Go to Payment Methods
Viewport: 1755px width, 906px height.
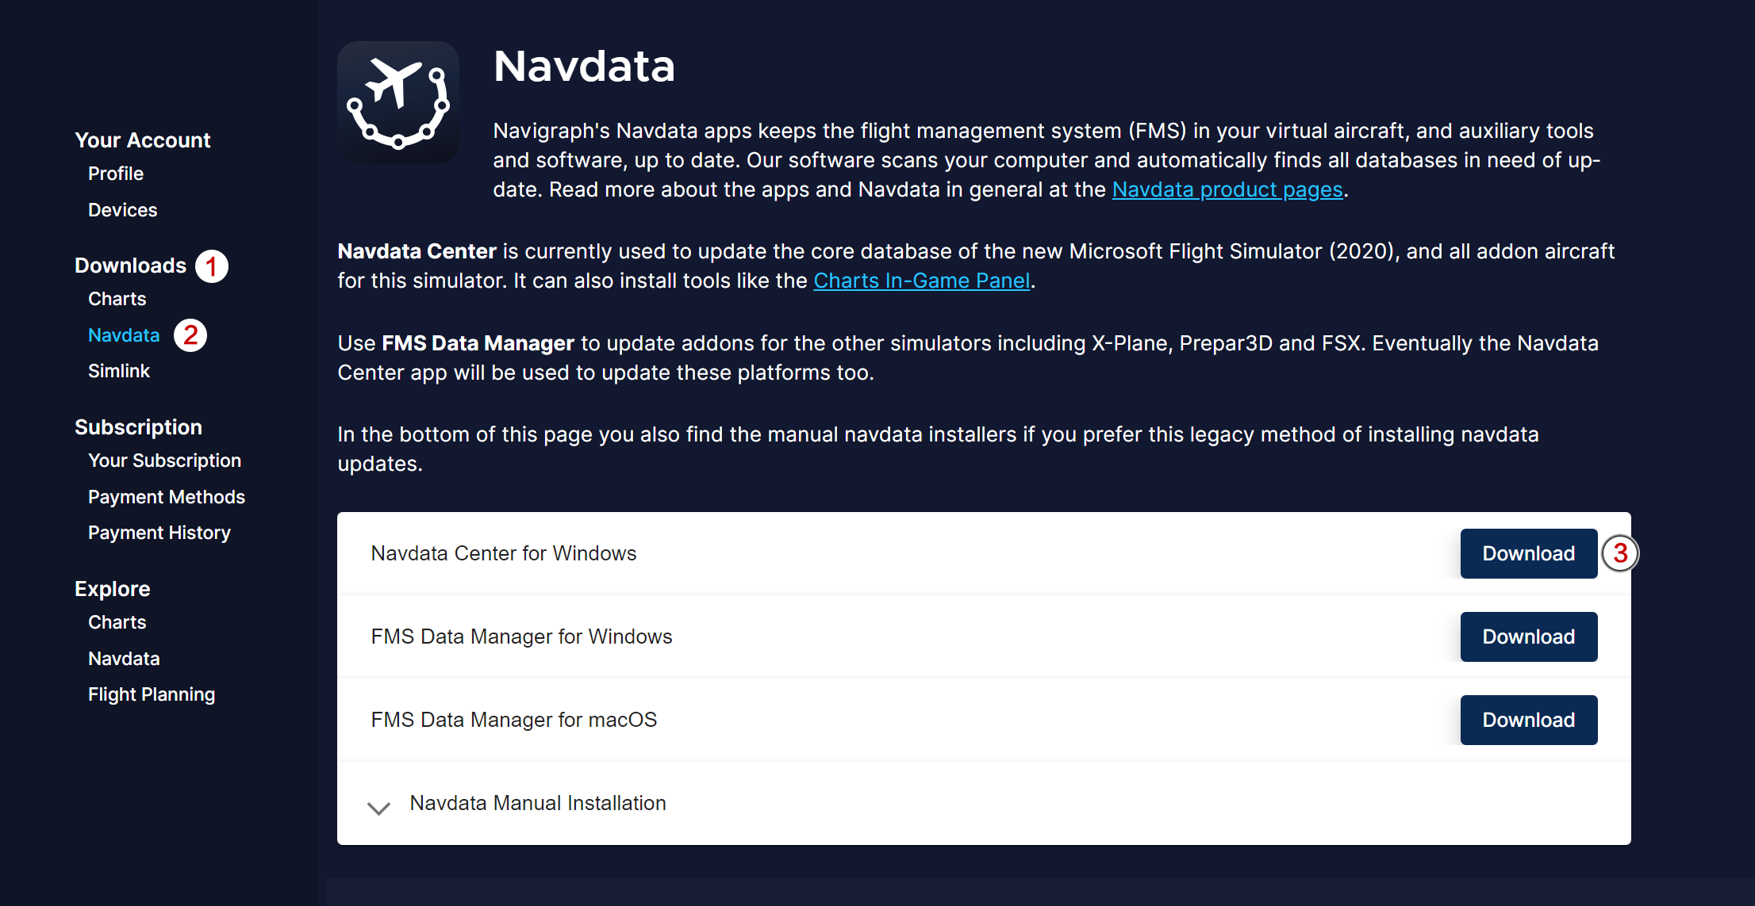coord(166,497)
